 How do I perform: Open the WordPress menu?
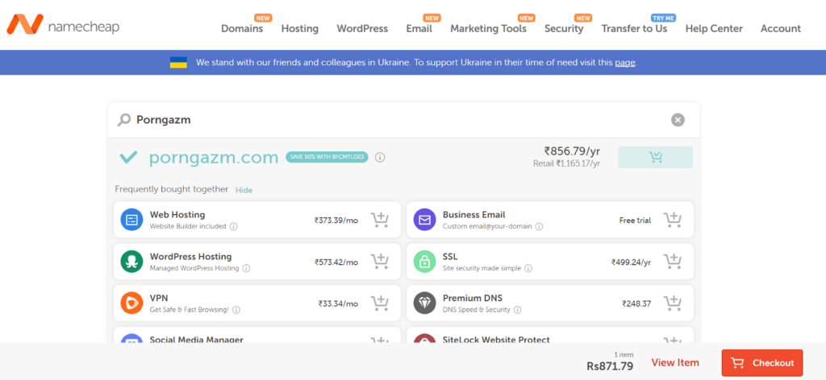coord(362,28)
